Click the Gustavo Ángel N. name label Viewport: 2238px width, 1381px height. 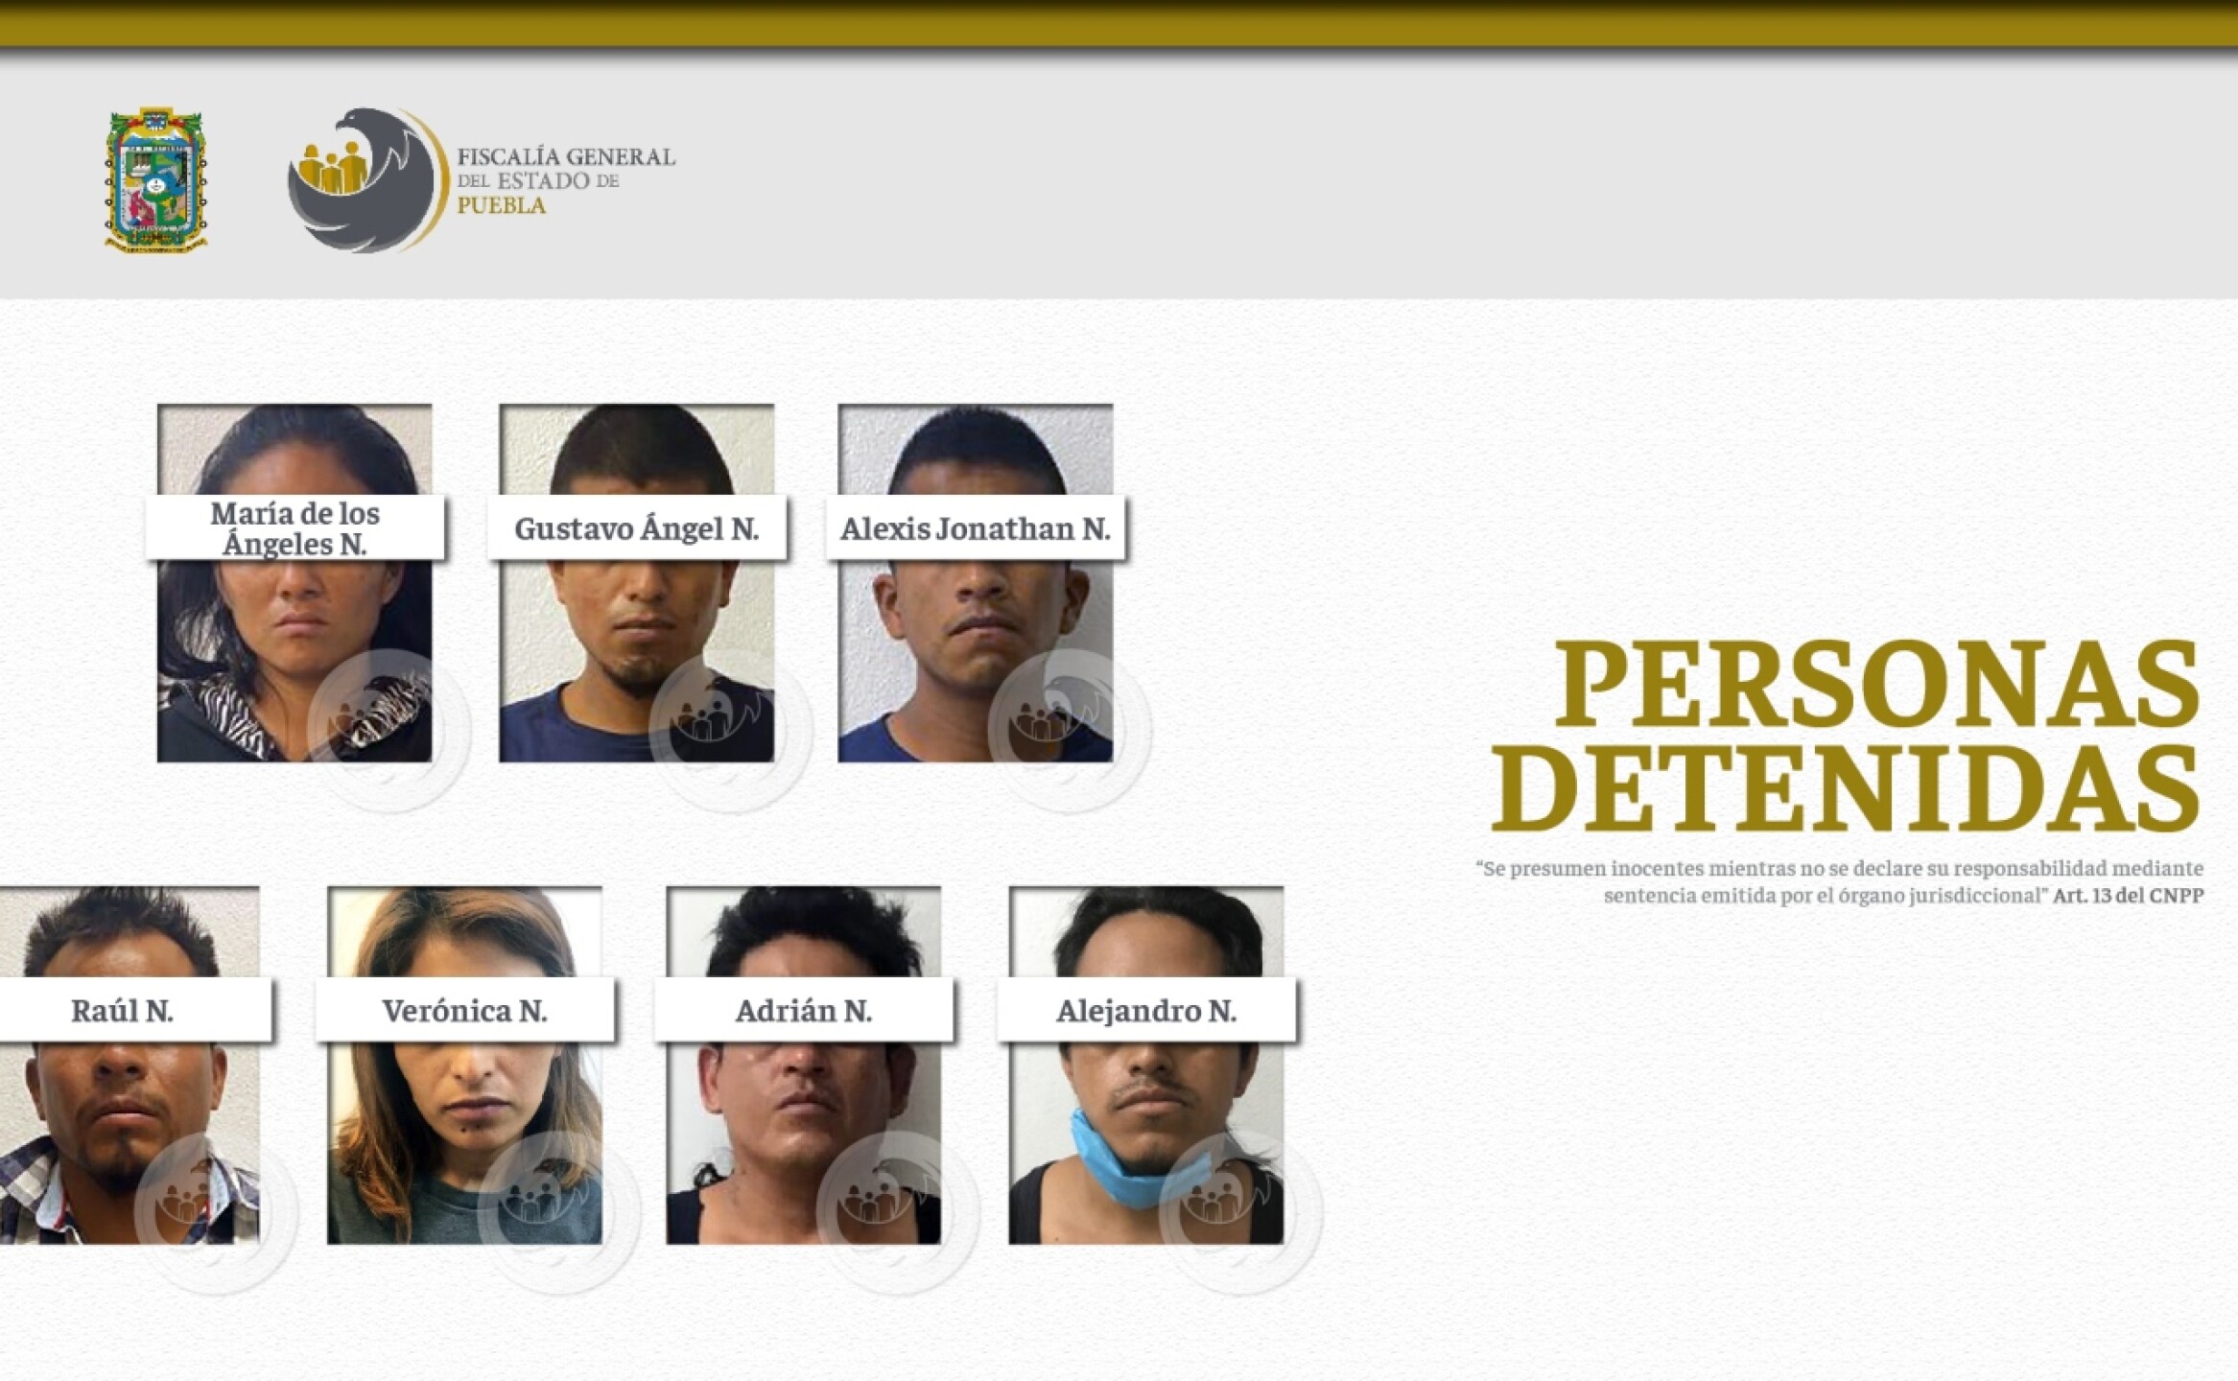[637, 528]
